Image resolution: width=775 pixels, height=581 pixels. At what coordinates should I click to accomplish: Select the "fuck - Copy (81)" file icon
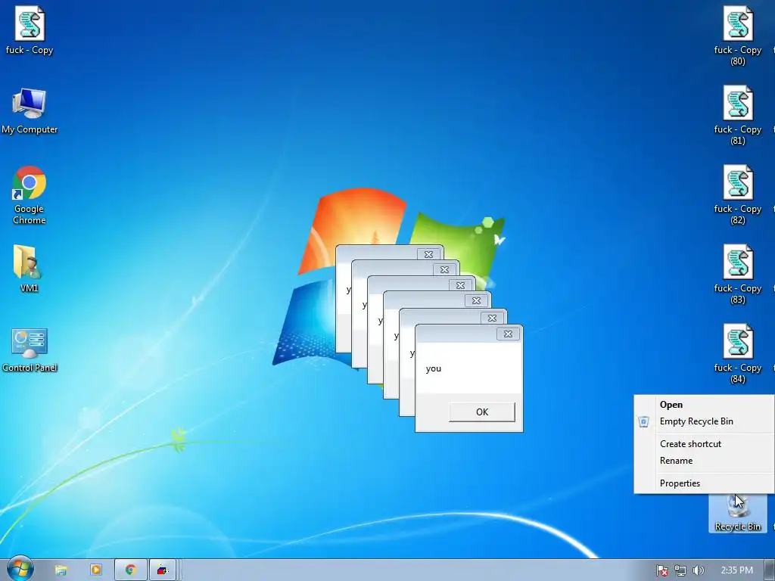[737, 115]
